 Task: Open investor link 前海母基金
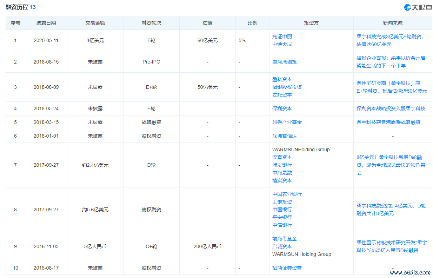point(285,239)
